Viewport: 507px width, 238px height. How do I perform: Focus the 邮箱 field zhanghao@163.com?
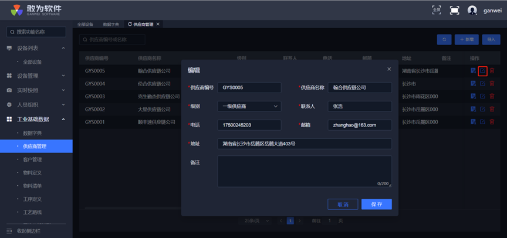[360, 125]
